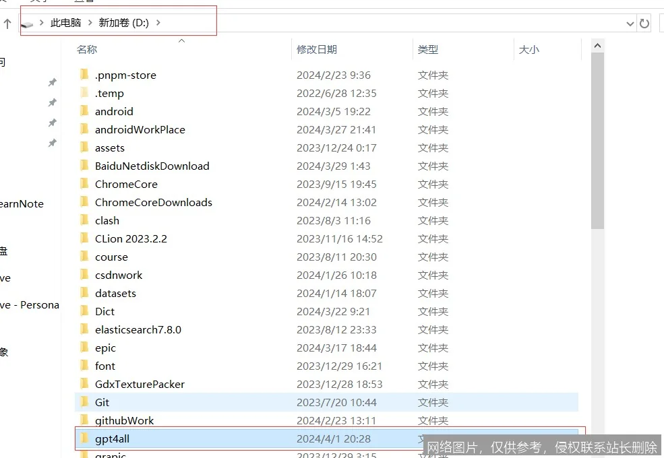Click the folder icon next to Git
The height and width of the screenshot is (458, 664).
pos(84,402)
